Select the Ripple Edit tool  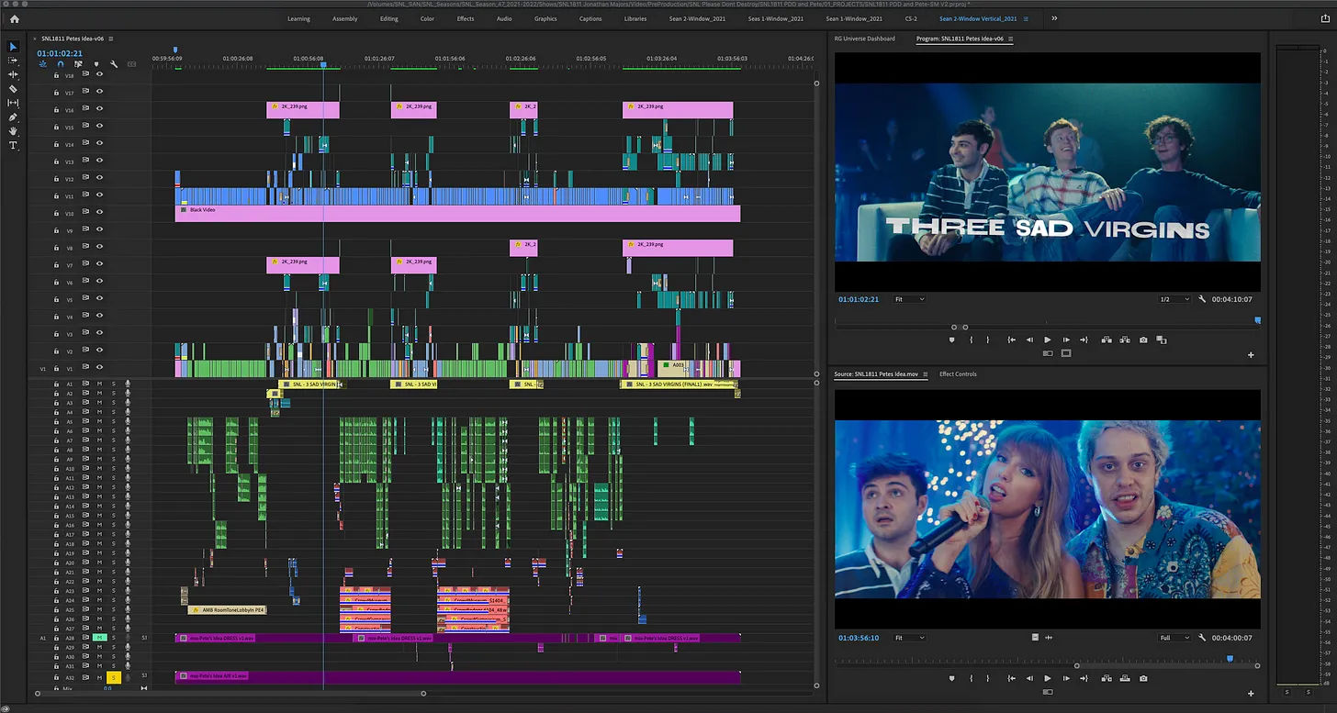tap(13, 74)
